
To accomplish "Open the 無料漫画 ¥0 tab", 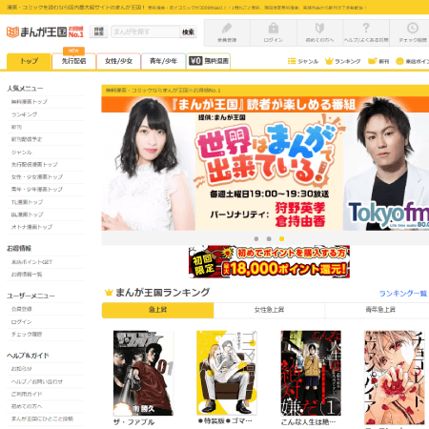I will pyautogui.click(x=209, y=61).
